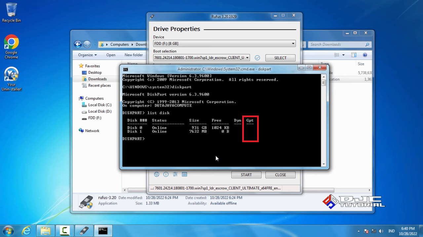Click Explorer search magnifier icon

(x=367, y=44)
